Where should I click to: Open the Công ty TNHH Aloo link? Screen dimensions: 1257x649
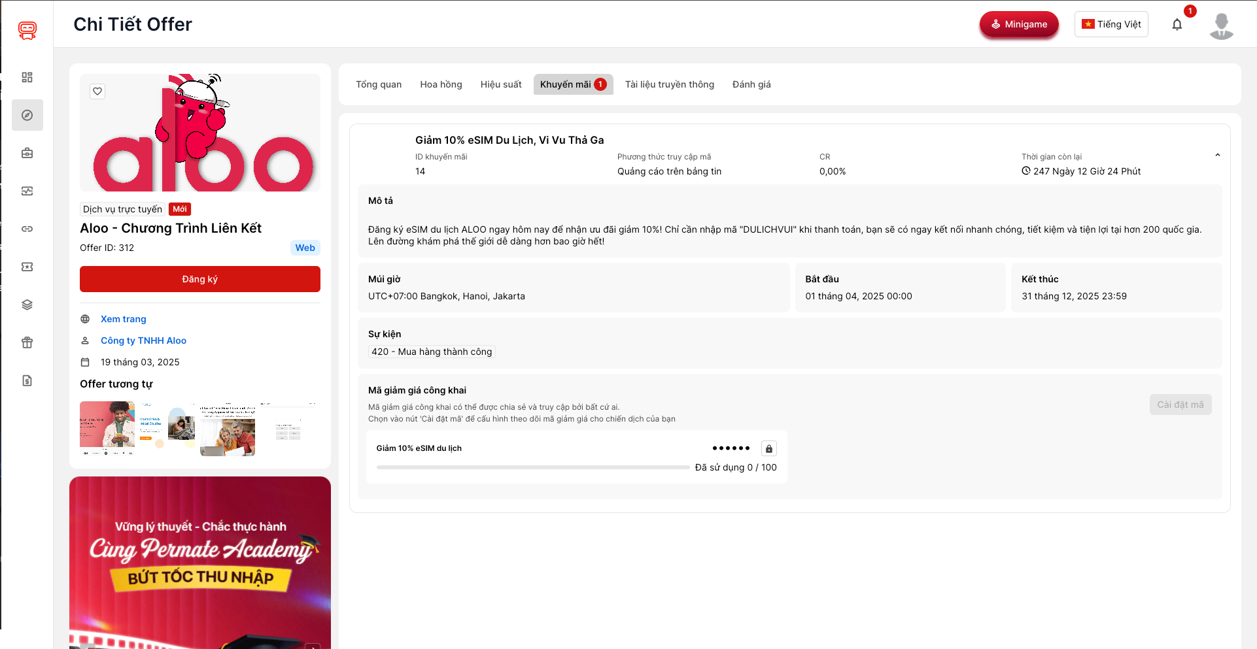tap(143, 341)
